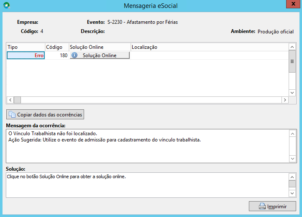Click the Mensagem da ocorrência scroll up arrow

292,134
